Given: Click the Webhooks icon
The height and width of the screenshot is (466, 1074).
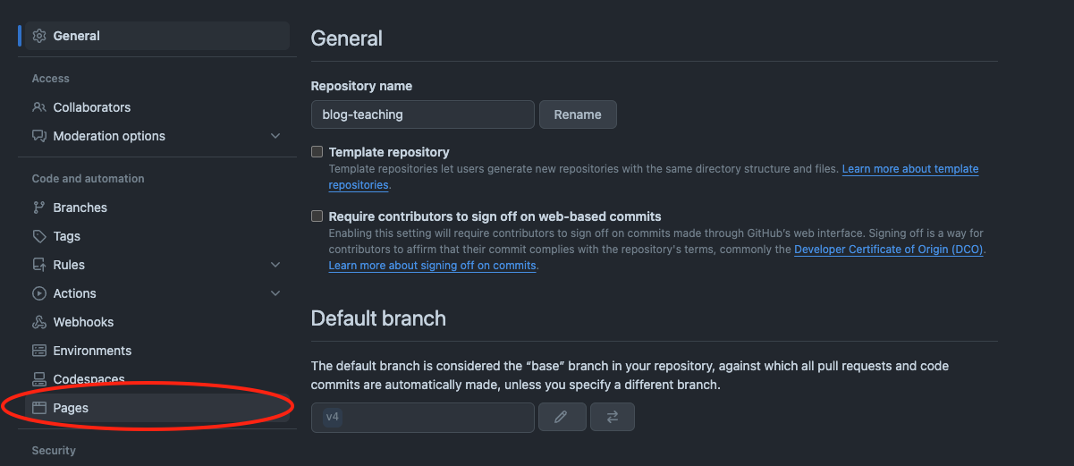Looking at the screenshot, I should tap(39, 322).
